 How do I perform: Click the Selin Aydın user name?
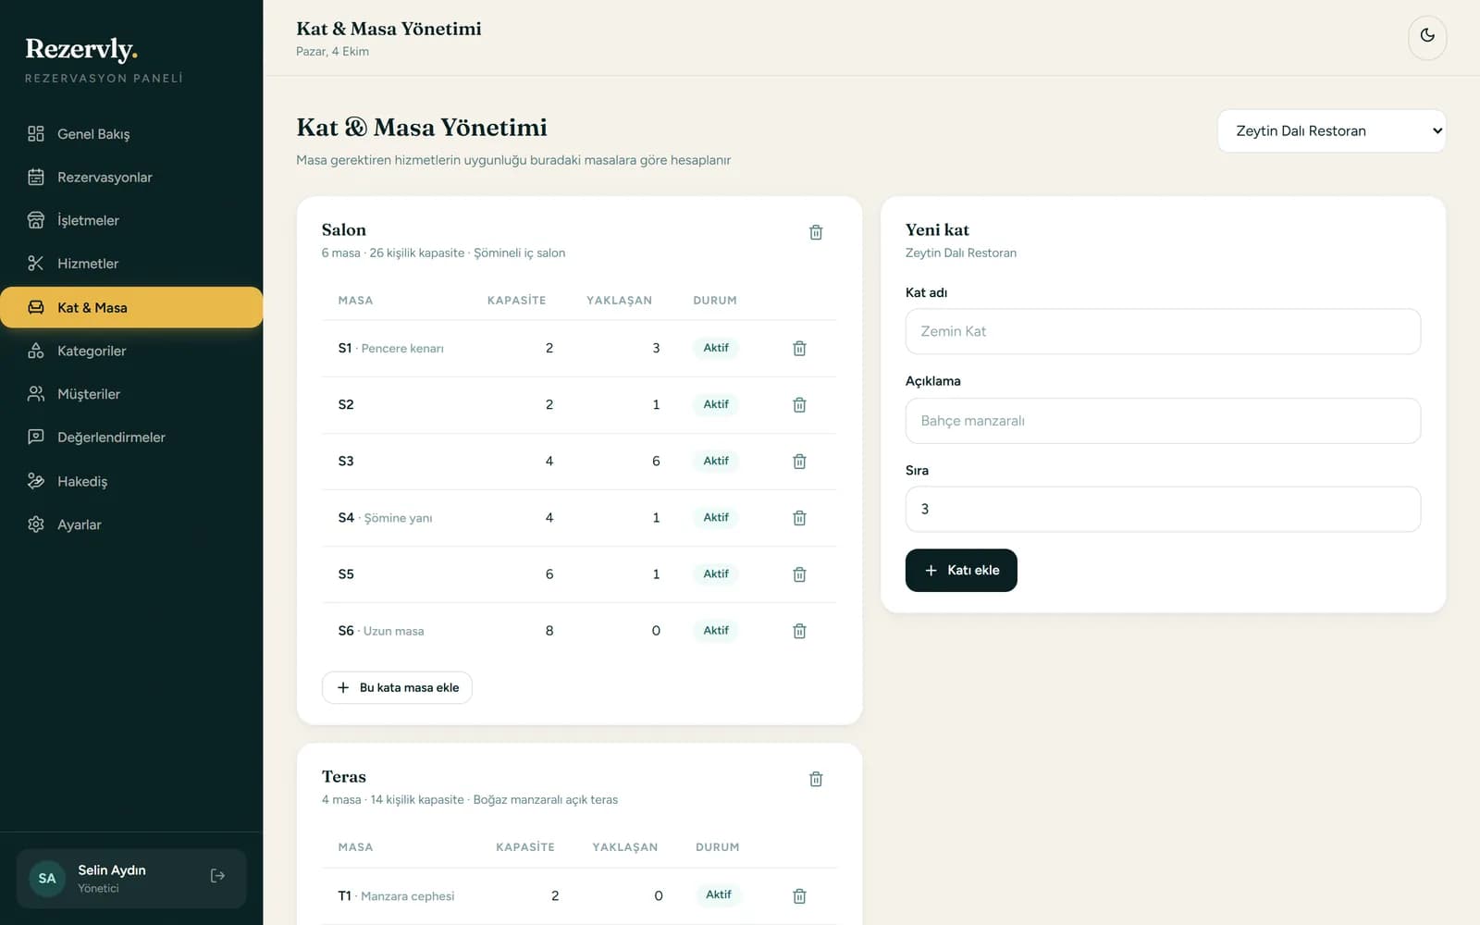112,870
